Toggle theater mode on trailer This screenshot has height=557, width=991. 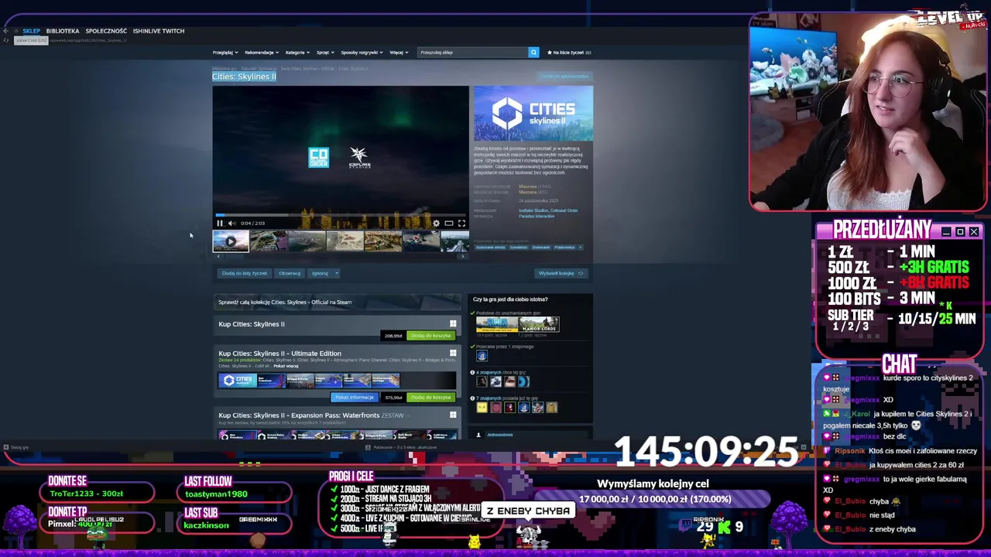tap(448, 223)
